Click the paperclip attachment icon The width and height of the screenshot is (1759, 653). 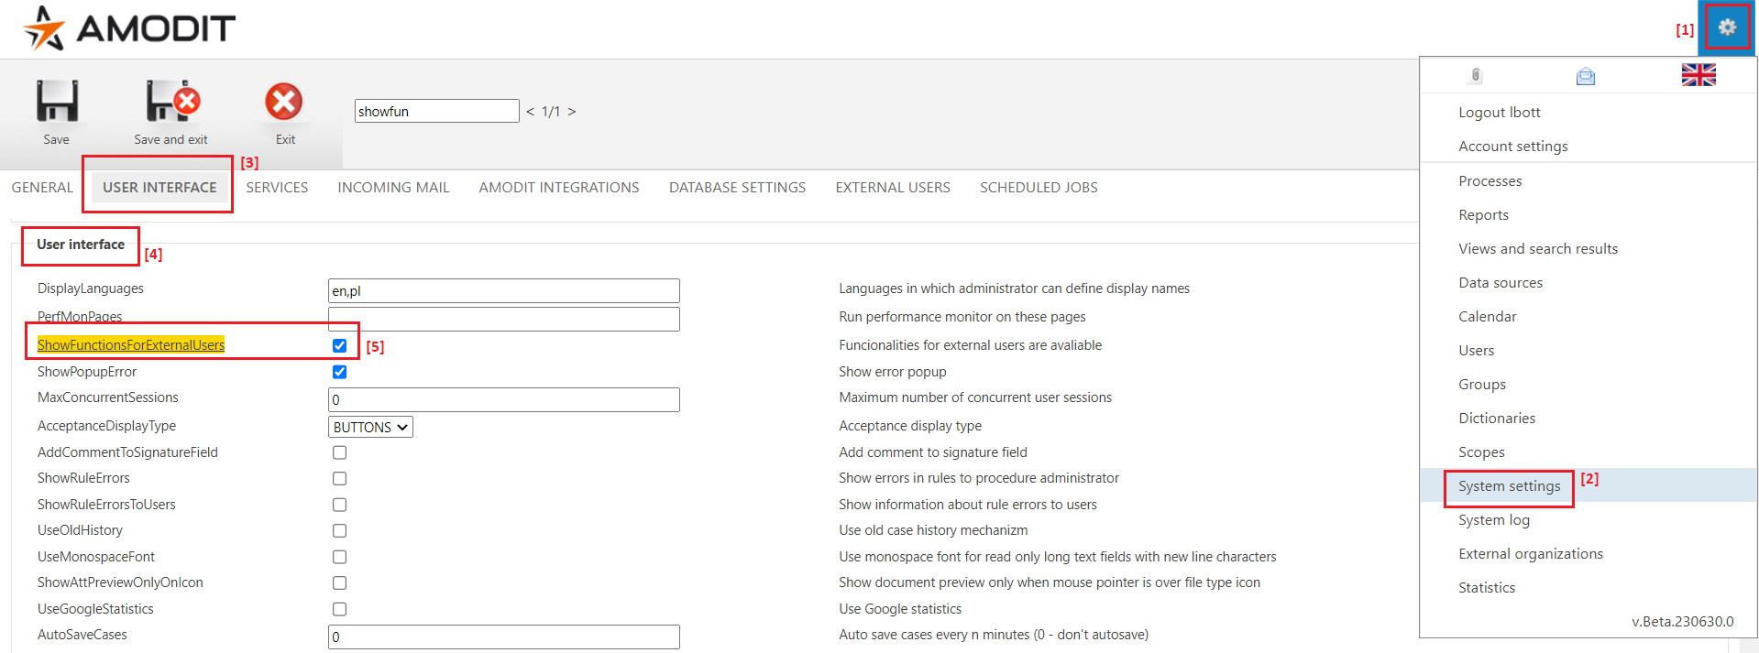[1476, 75]
